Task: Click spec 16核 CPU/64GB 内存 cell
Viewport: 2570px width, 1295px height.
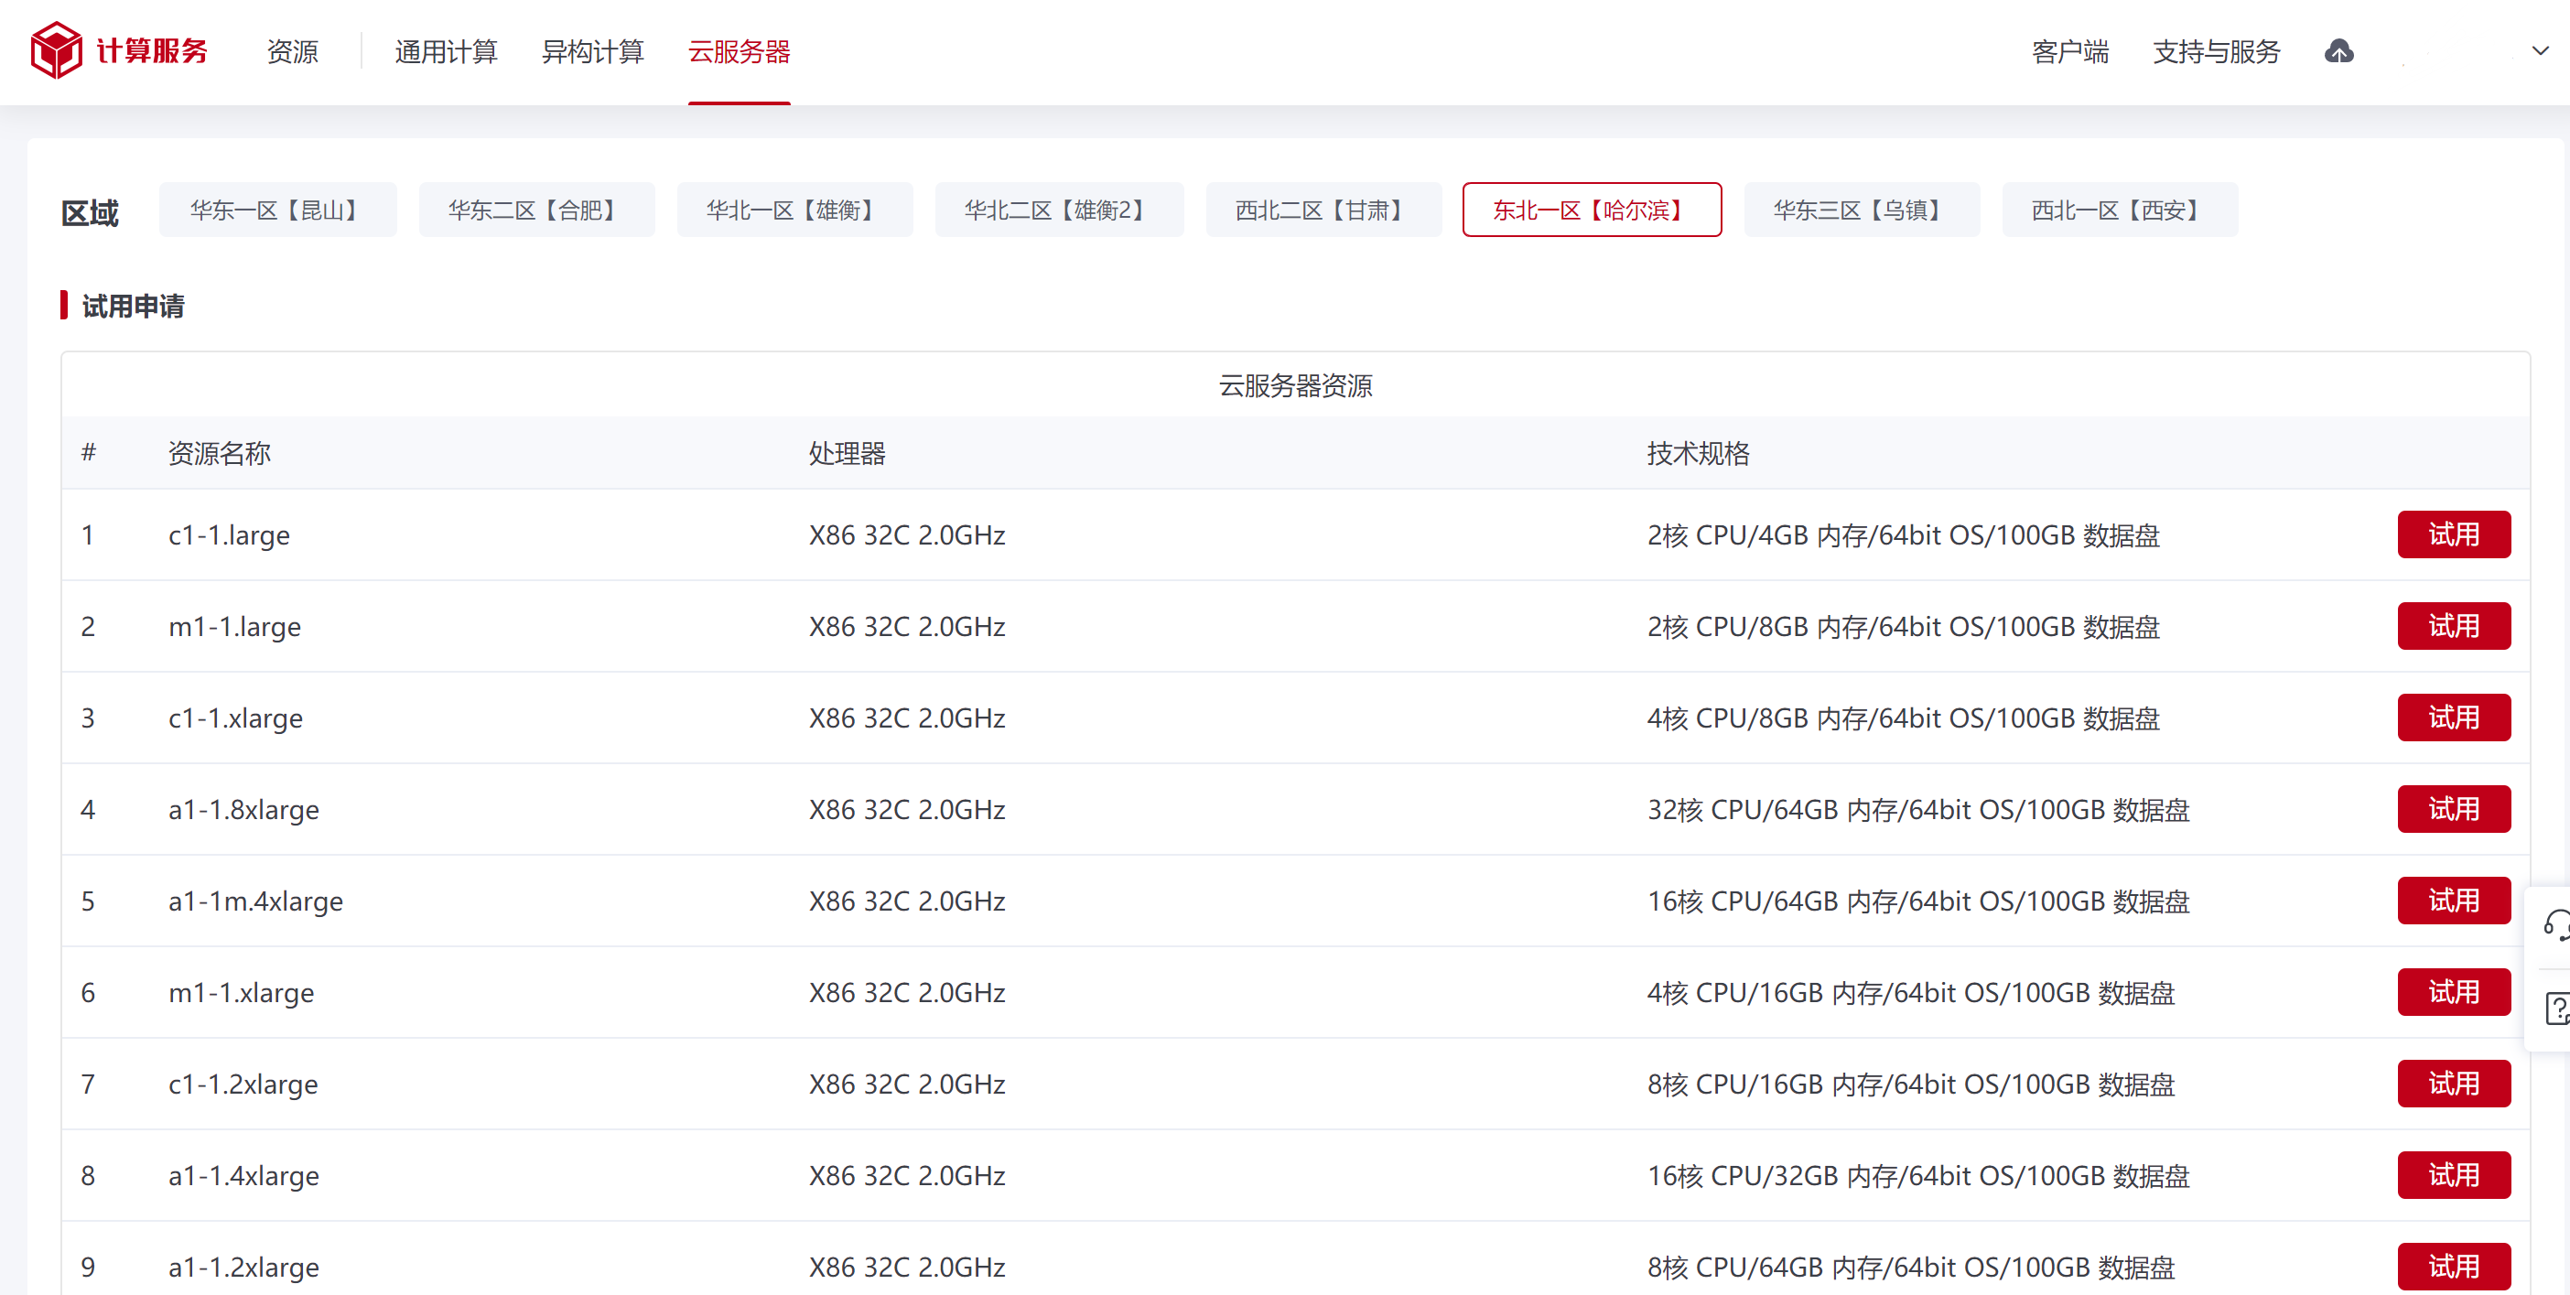Action: pos(1918,901)
